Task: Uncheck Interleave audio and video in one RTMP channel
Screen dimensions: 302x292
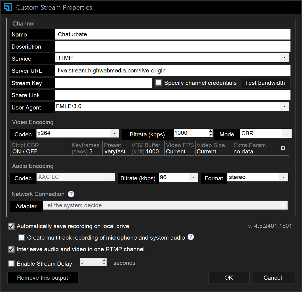Action: point(11,249)
